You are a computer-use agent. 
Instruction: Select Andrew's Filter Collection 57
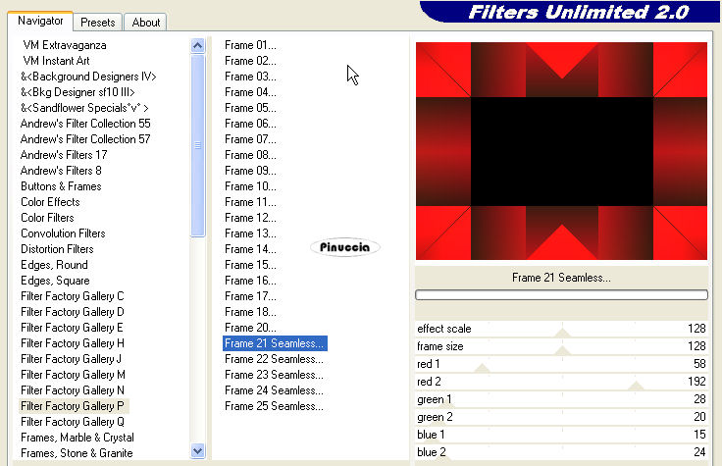pos(85,139)
